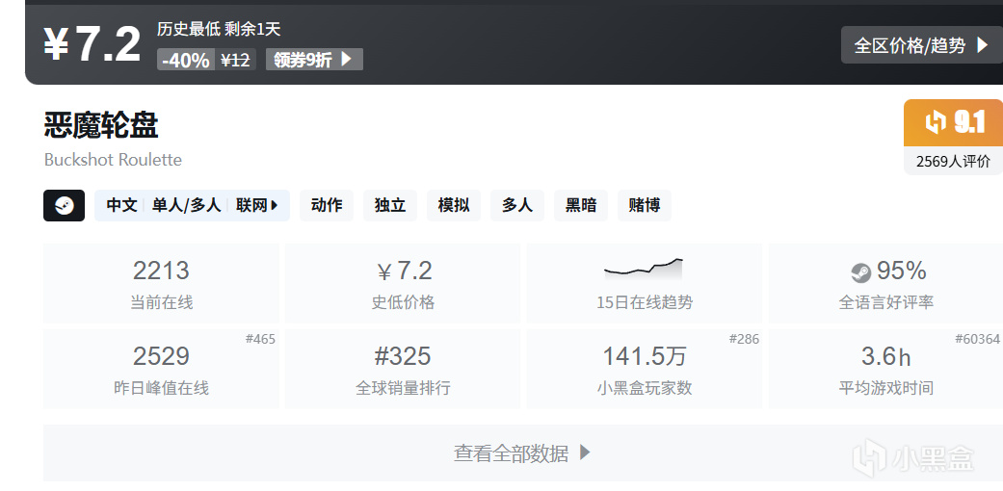The height and width of the screenshot is (491, 1003).
Task: Open the 小黑盒玩家数 141.5万 card
Action: coord(645,369)
